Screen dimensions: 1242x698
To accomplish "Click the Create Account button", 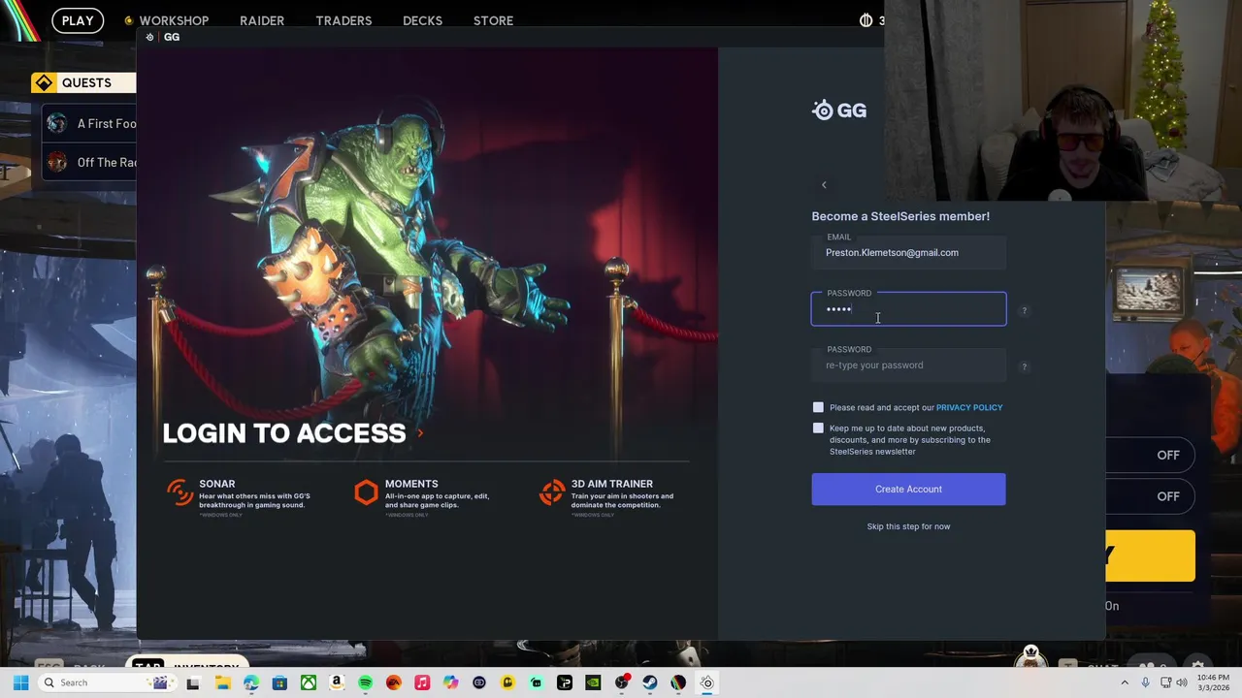I will point(908,490).
